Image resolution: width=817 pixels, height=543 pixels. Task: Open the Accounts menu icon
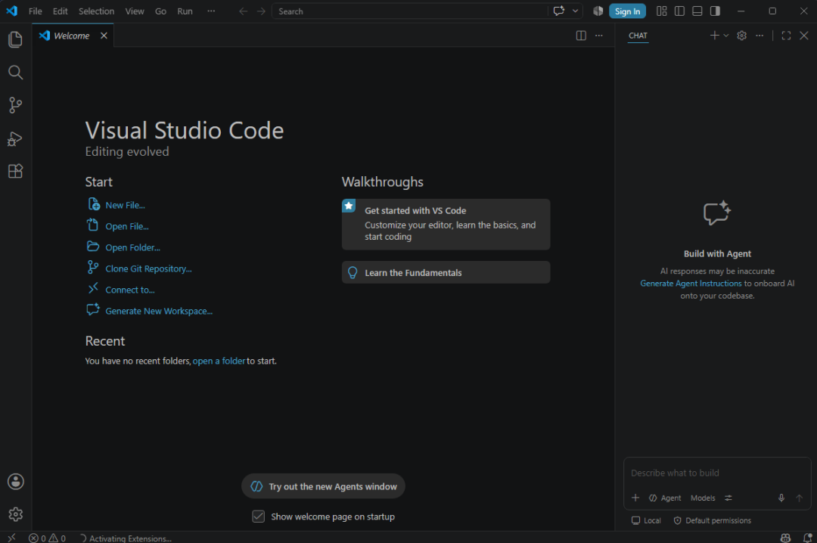16,482
